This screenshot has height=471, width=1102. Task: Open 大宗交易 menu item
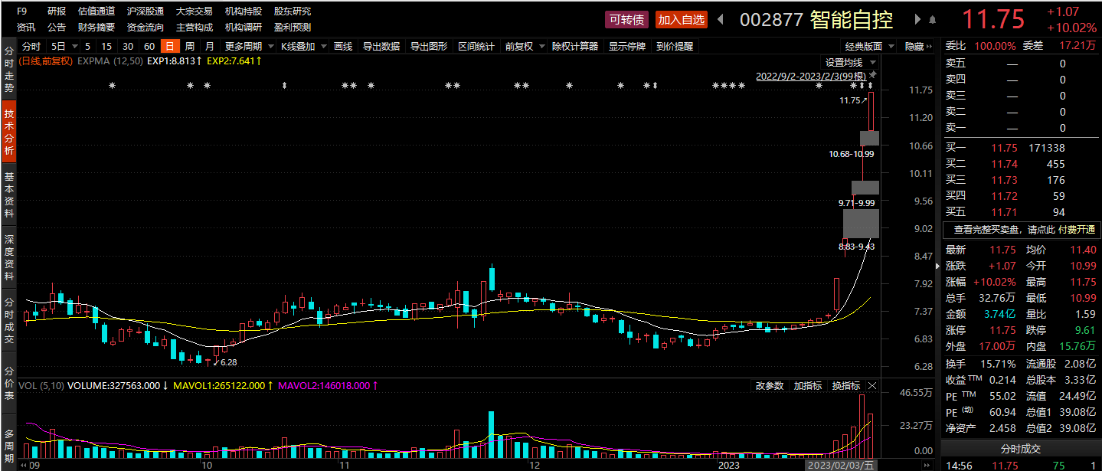tap(195, 11)
